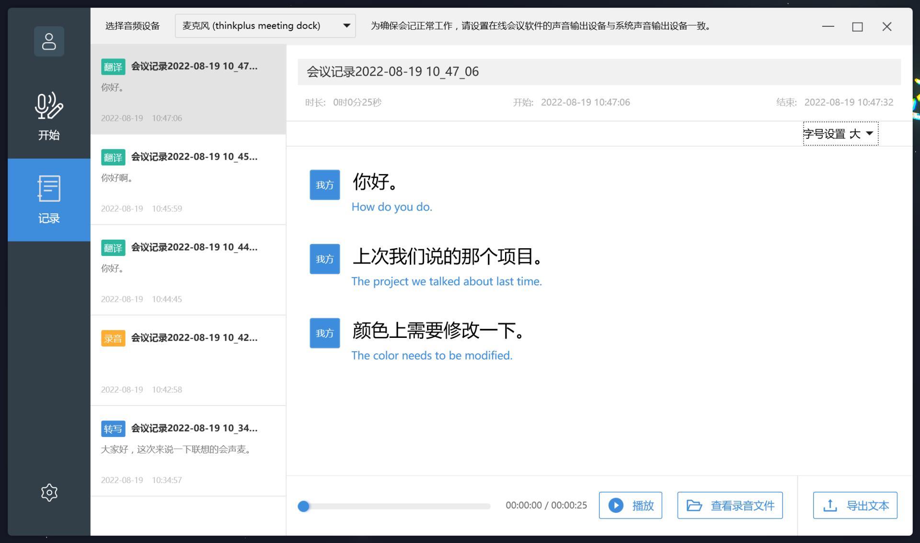
Task: Select the 会议记录2022-08-19 10_44 record
Action: [188, 270]
